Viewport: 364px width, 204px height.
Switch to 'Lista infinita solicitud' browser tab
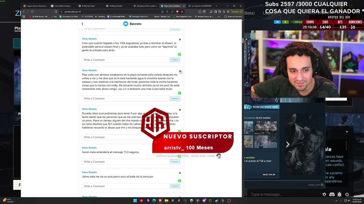62,6
